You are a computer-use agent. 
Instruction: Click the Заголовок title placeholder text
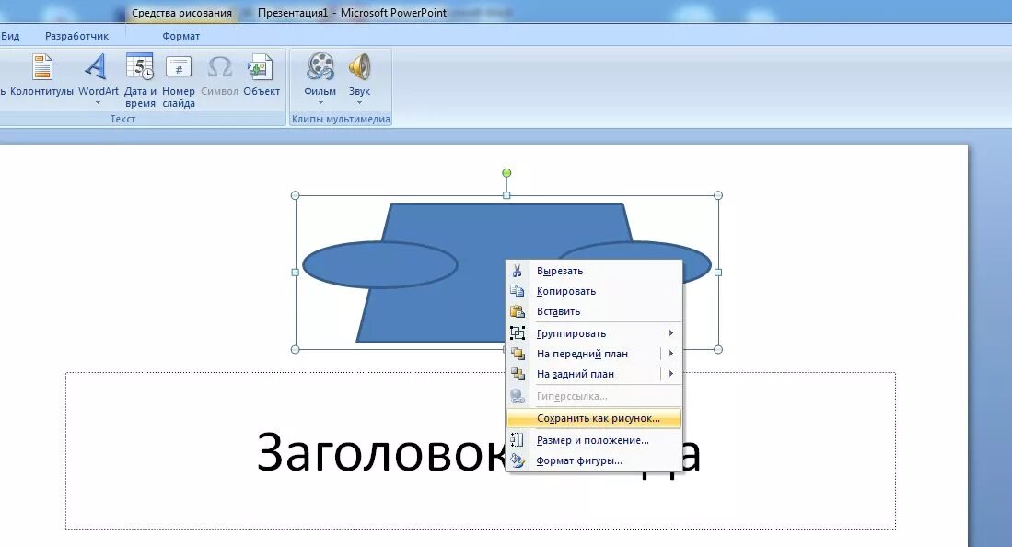point(381,451)
